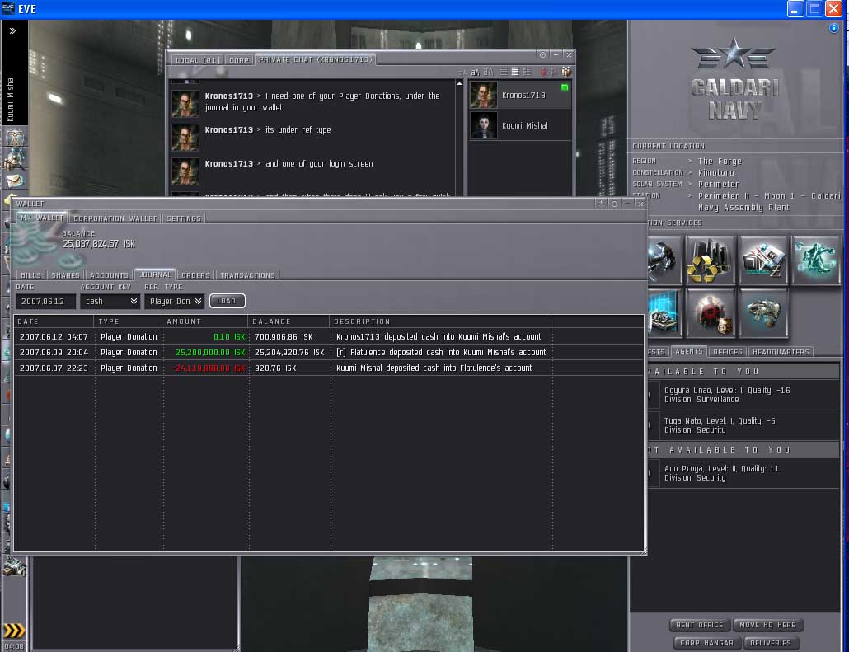
Task: Sort journal by Description column header
Action: click(x=440, y=321)
